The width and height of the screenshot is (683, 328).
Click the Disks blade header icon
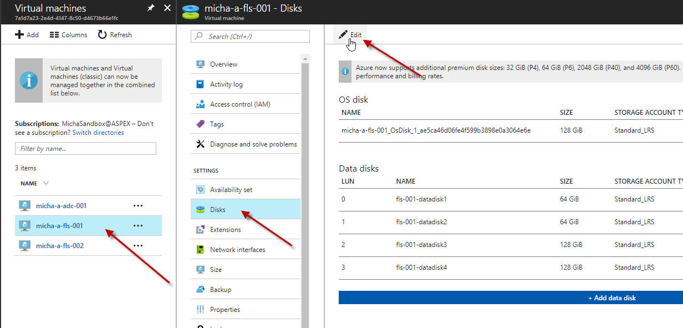pyautogui.click(x=191, y=12)
